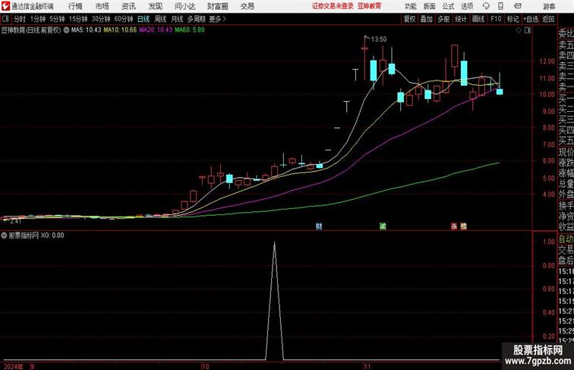Screen dimensions: 574x370
Task: Click the diamond icon above the chart
Action: [x=519, y=30]
